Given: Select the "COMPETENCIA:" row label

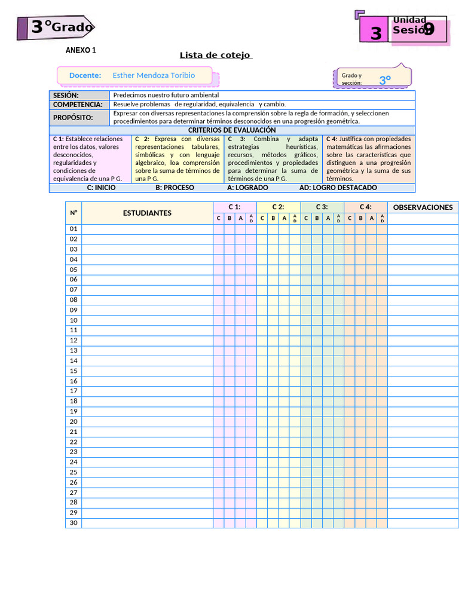Looking at the screenshot, I should tap(79, 105).
